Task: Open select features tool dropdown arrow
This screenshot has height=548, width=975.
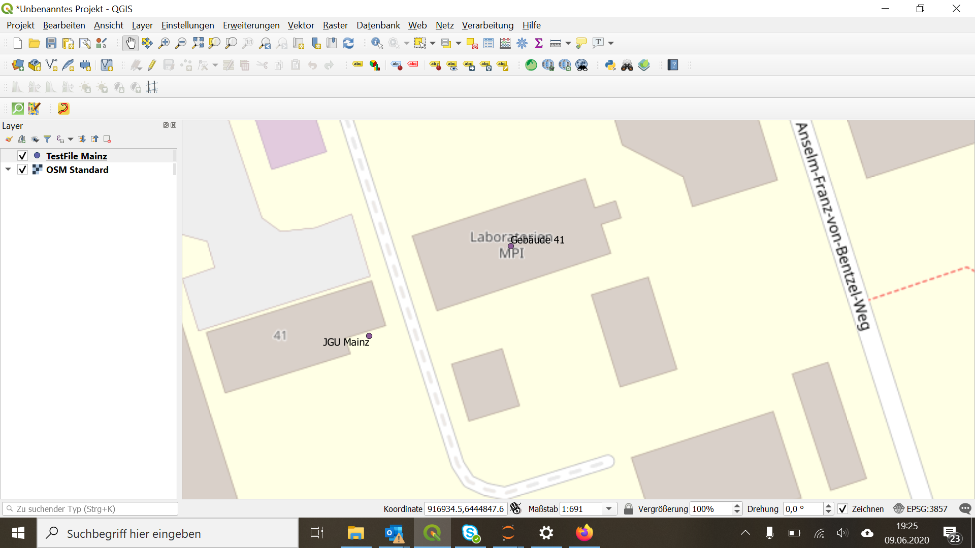Action: pos(433,43)
